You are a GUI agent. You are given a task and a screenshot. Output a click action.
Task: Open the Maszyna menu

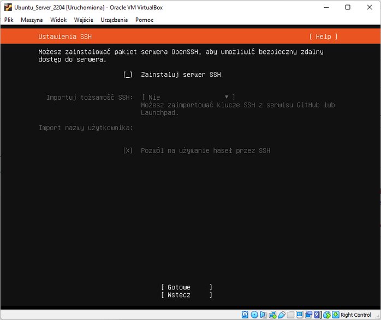tap(32, 20)
